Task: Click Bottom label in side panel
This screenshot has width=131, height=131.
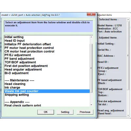Action: [x=103, y=95]
